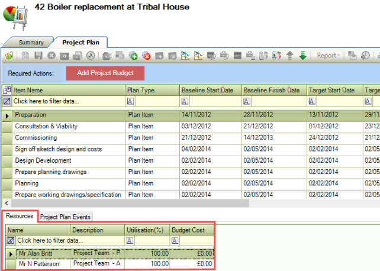This screenshot has height=271, width=380.
Task: Click the red delete item toolbar icon
Action: (146, 56)
